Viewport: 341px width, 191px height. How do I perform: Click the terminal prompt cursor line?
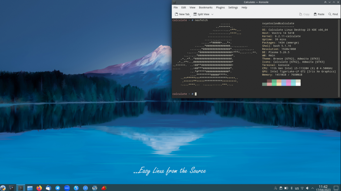(185, 94)
